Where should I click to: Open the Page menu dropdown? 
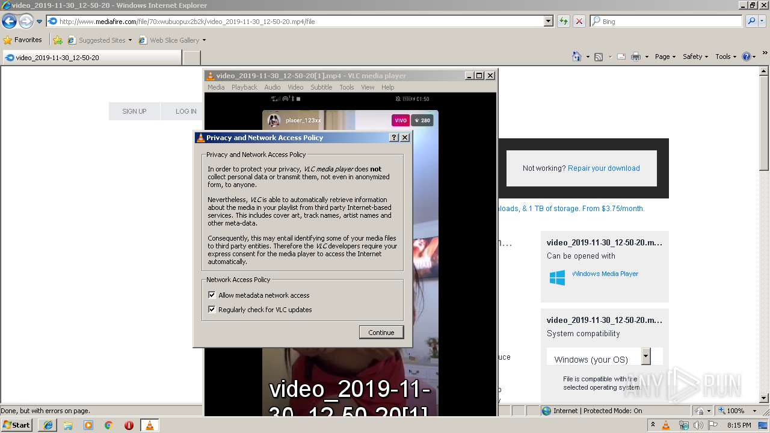(x=665, y=57)
